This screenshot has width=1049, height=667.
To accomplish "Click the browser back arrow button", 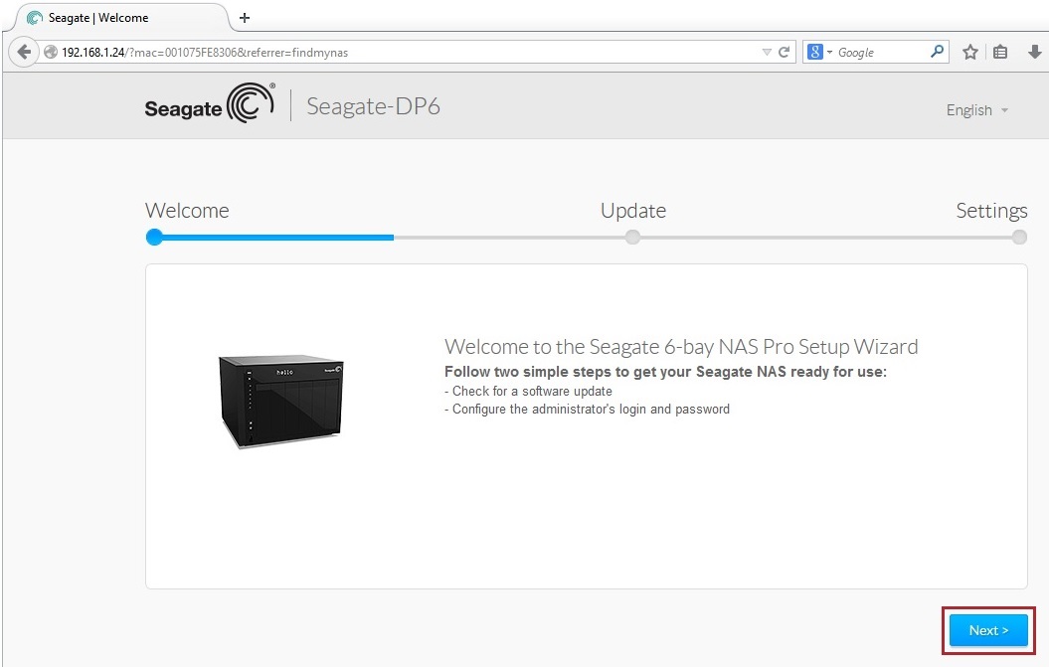I will 24,52.
